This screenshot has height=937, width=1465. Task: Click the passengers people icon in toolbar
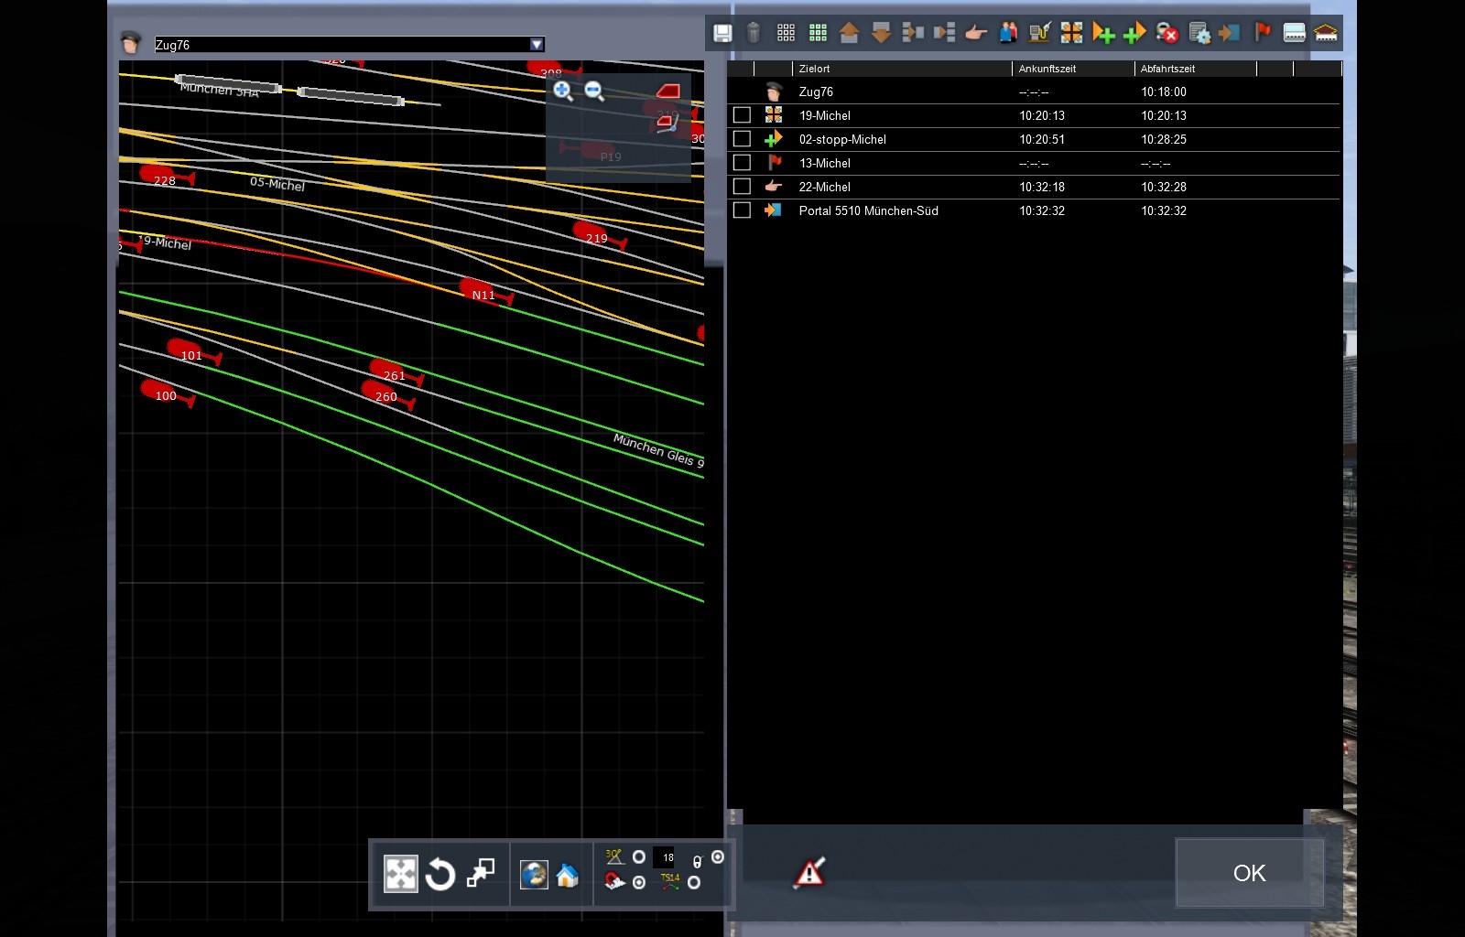1008,34
